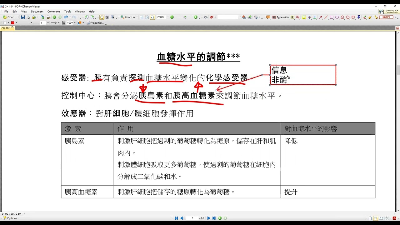Screen dimensions: 400x225
Task: Go to the first page
Action: pos(177,218)
